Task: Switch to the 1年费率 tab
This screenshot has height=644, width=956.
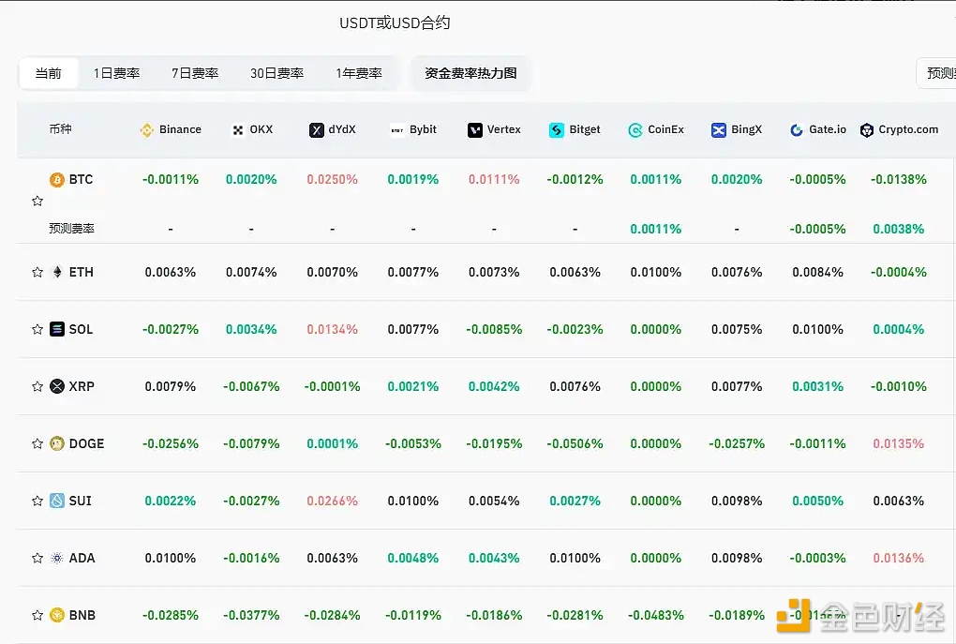Action: 358,74
